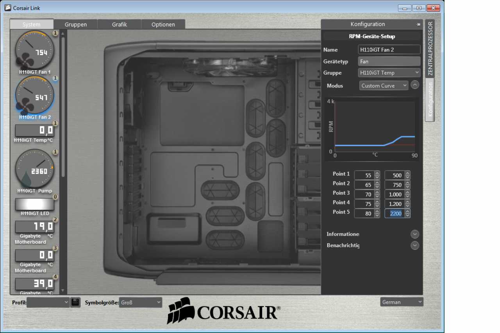This screenshot has height=333, width=500.
Task: Click the Name field containing H110iGT Fan 2
Action: [x=389, y=50]
